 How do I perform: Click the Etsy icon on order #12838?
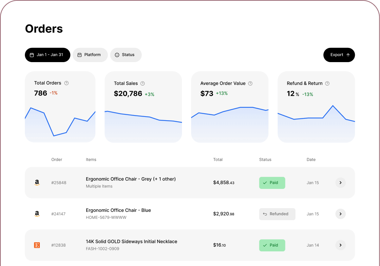pos(37,245)
